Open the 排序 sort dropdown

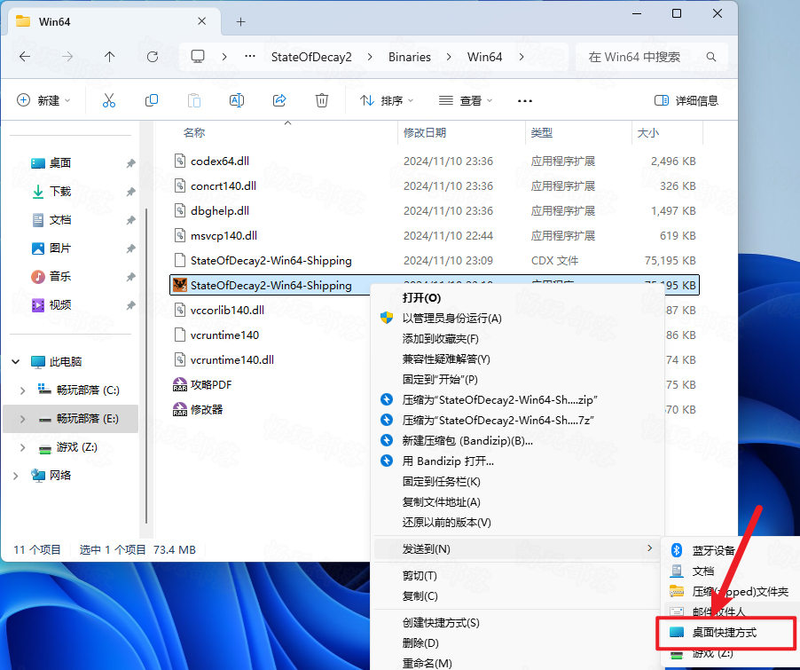[x=386, y=100]
